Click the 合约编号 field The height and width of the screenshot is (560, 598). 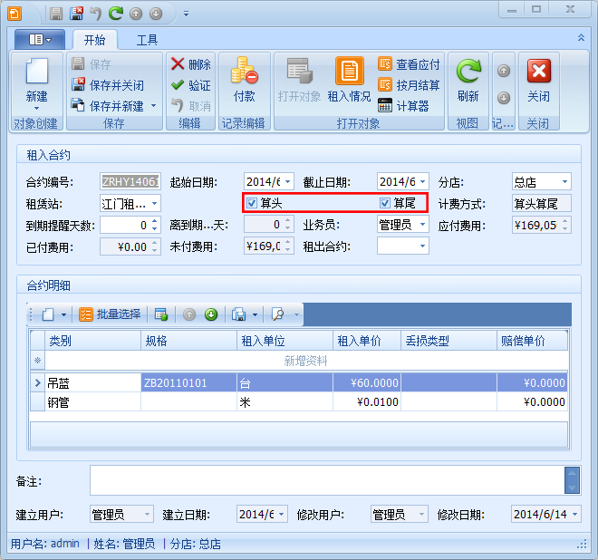(x=130, y=181)
